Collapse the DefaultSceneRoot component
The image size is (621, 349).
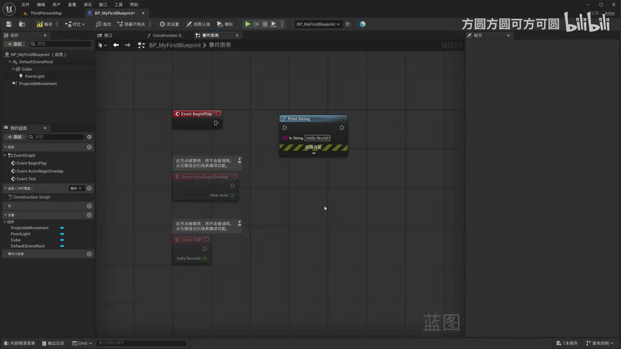tap(10, 62)
